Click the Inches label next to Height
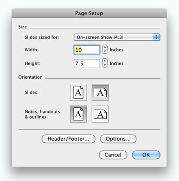The width and height of the screenshot is (179, 181). 117,63
